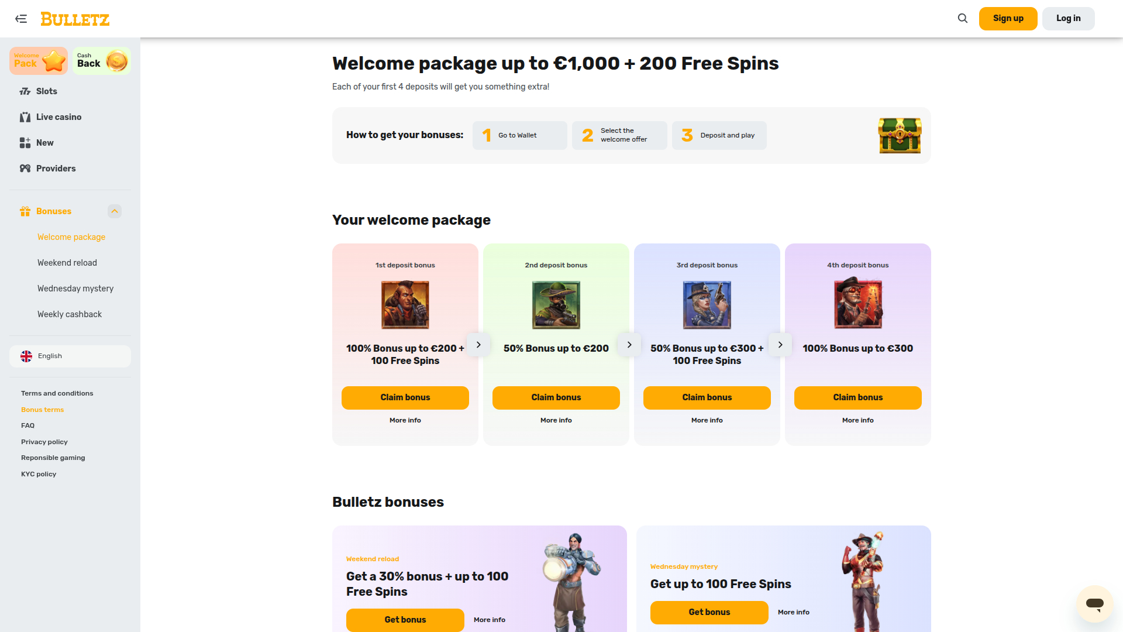Viewport: 1123px width, 632px height.
Task: Open the Providers section icon
Action: pyautogui.click(x=25, y=169)
